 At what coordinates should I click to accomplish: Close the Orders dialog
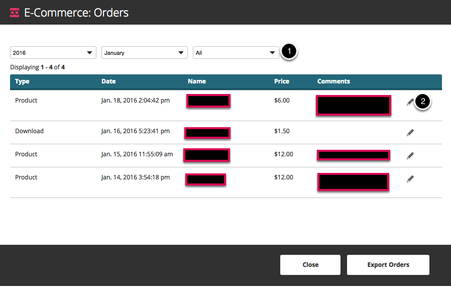coord(310,265)
